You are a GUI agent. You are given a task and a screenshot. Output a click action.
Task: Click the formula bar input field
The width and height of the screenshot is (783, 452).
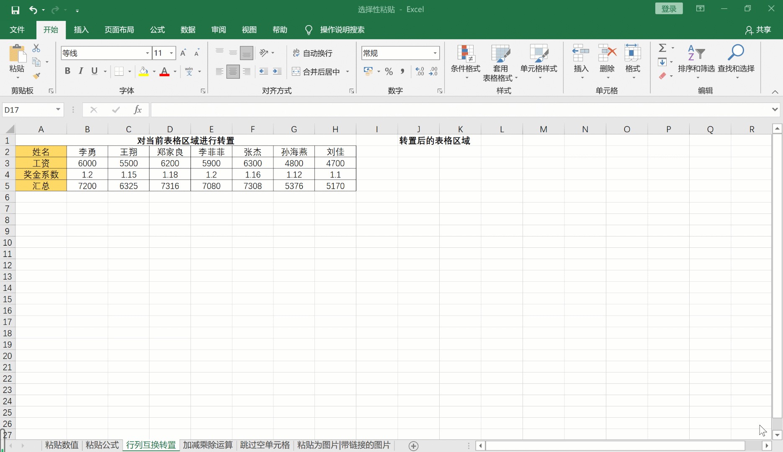pyautogui.click(x=461, y=110)
